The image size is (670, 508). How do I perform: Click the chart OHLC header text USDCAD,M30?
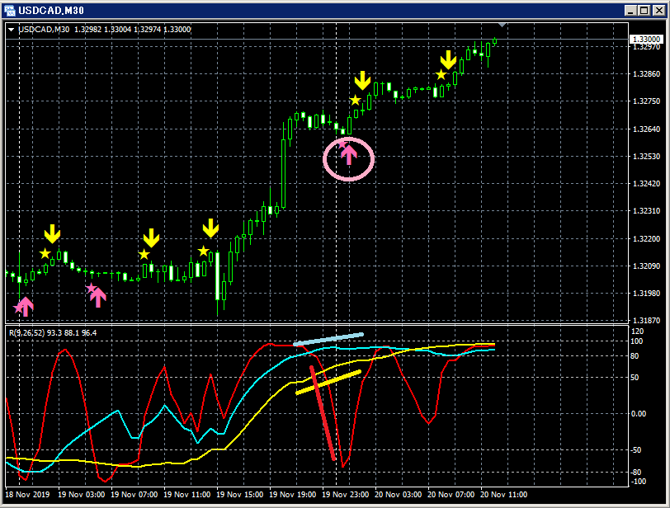tap(44, 30)
